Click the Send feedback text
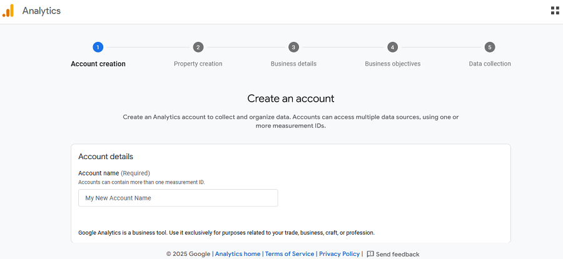This screenshot has width=563, height=259. pos(397,255)
